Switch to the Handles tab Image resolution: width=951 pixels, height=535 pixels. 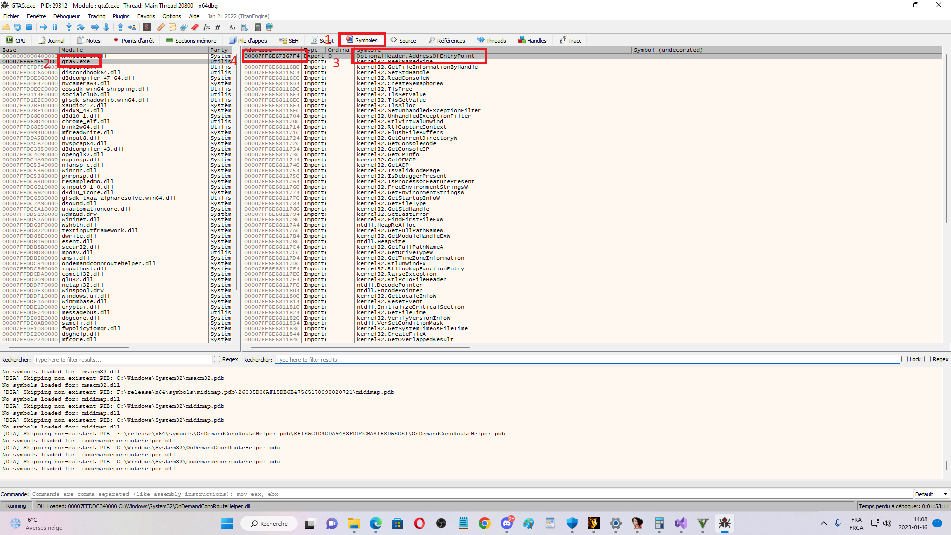tap(532, 40)
